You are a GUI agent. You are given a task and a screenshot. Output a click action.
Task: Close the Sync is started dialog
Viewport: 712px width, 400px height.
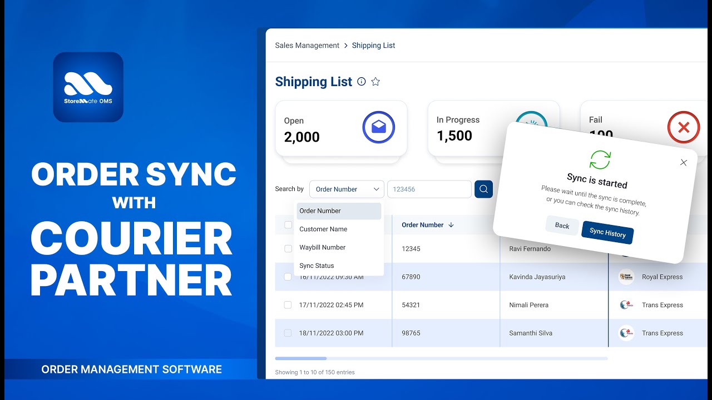[684, 163]
